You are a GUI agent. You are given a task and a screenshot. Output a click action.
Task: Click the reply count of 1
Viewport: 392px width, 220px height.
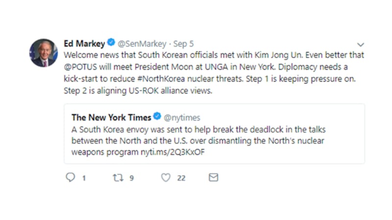point(84,178)
